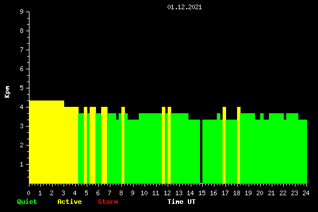Click the black gap near hour 15

[x=201, y=151]
